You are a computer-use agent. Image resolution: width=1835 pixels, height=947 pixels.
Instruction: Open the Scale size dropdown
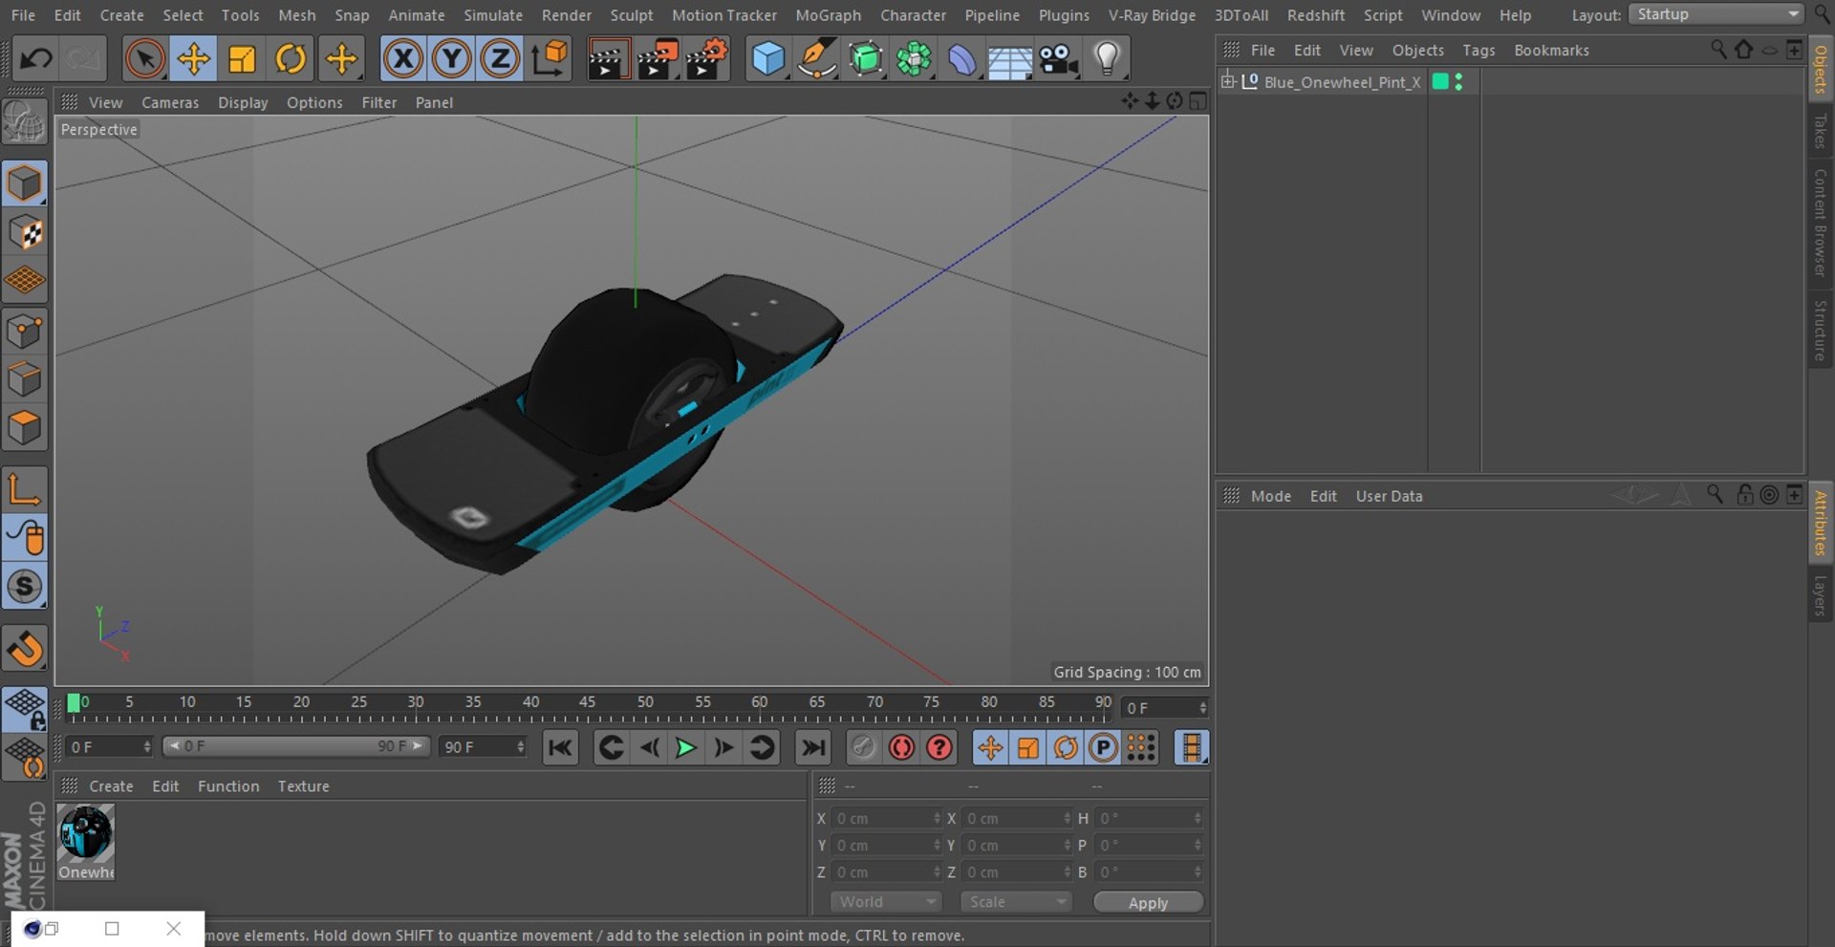point(1016,901)
